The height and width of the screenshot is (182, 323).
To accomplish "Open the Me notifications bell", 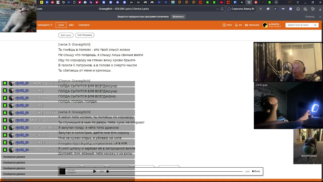I will tap(238, 25).
